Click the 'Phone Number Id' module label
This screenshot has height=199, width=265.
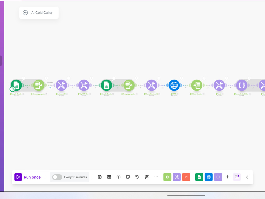[152, 94]
